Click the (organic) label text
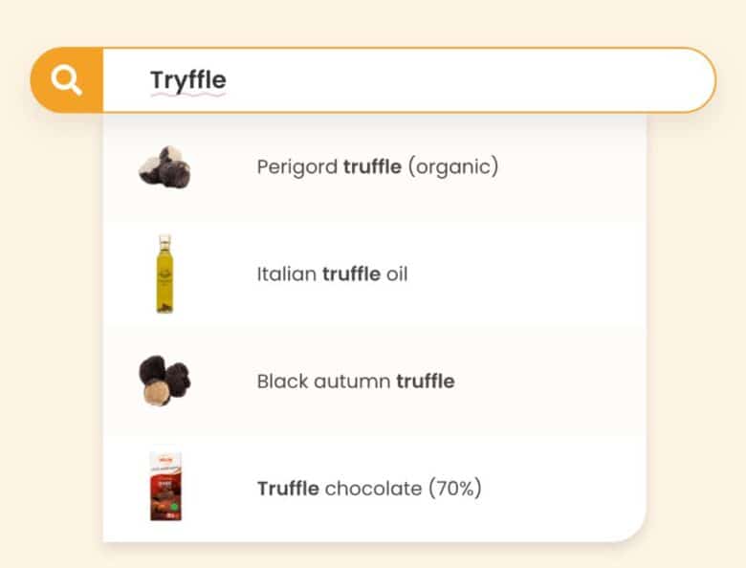 [452, 167]
